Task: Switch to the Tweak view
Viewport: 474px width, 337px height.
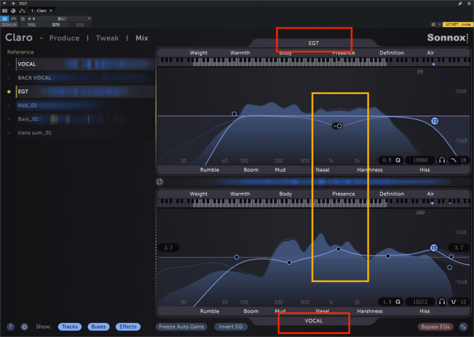Action: pyautogui.click(x=107, y=38)
